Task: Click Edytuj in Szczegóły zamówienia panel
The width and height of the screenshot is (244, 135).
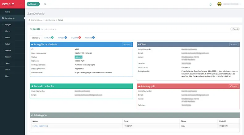Action: [x=127, y=44]
